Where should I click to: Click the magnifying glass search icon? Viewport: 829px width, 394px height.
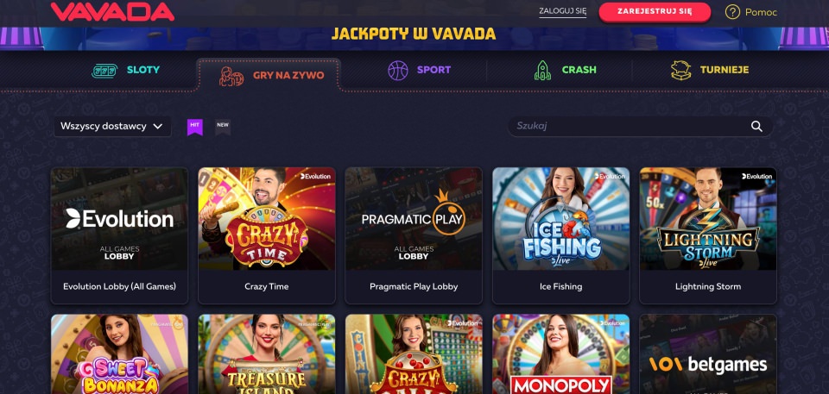pyautogui.click(x=756, y=126)
